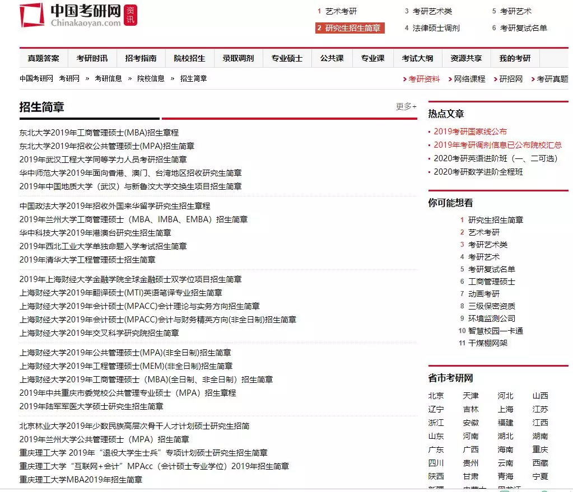Image resolution: width=573 pixels, height=492 pixels.
Task: Expand the 更多+ link for 招生简章
Action: 406,106
